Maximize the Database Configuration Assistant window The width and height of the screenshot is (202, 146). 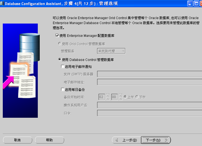click(x=196, y=4)
